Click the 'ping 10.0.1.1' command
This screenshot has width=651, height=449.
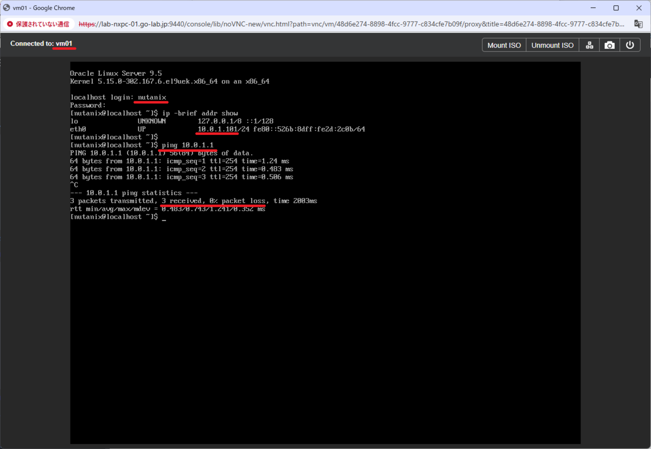[188, 145]
